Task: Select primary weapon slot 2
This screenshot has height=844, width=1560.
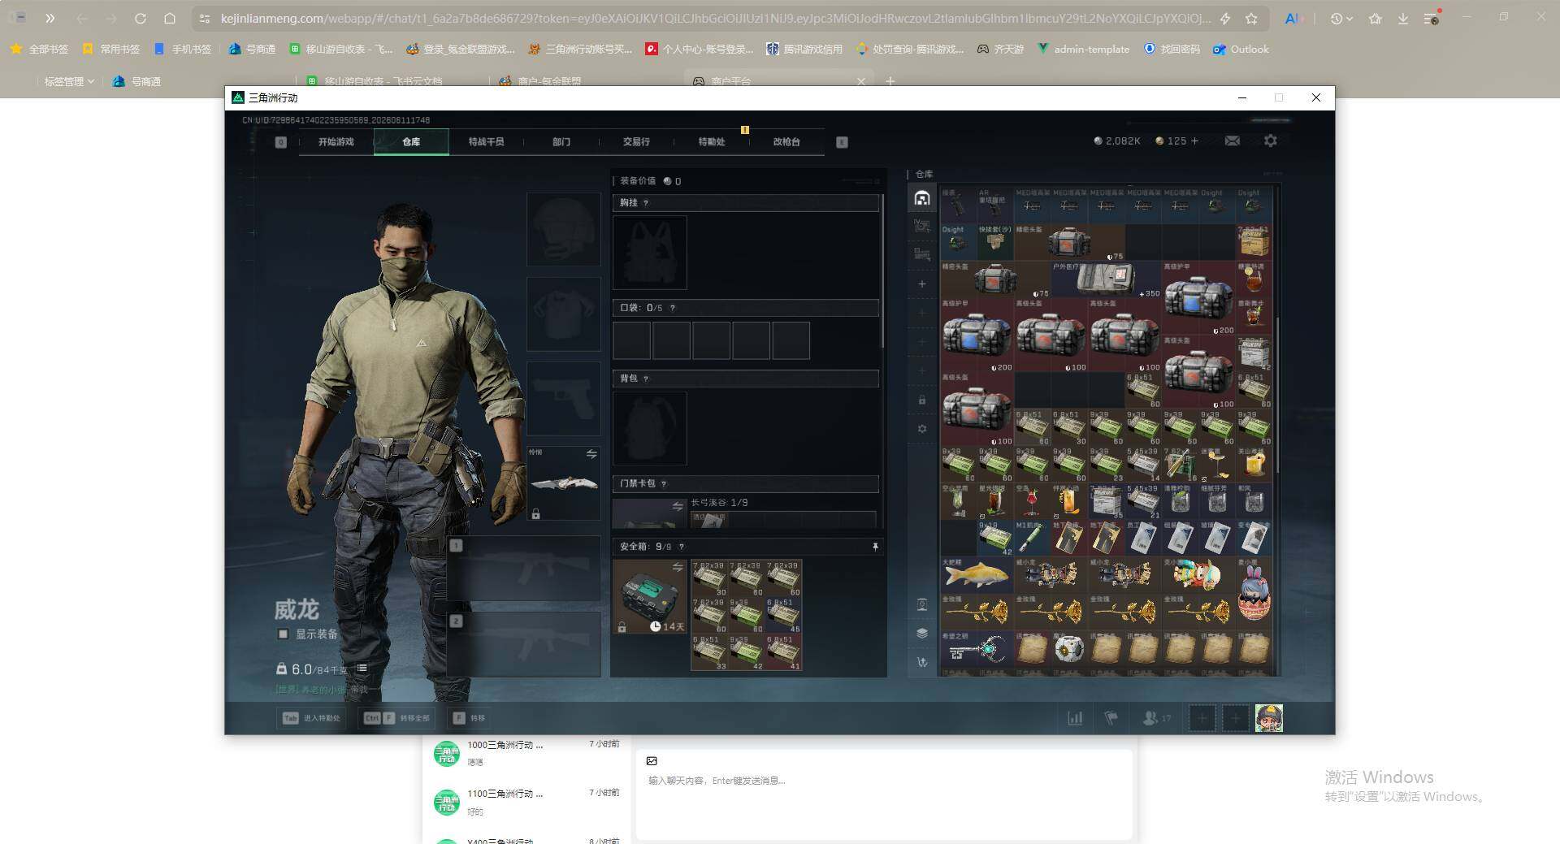Action: click(x=524, y=644)
